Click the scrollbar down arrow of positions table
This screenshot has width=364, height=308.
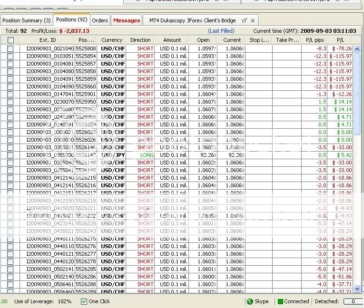[357, 289]
